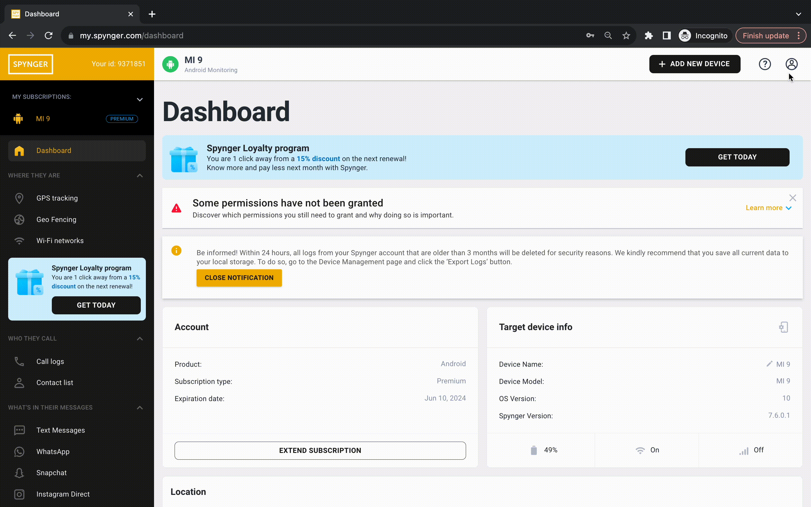Select Wi-Fi networks sidebar icon
Image resolution: width=811 pixels, height=507 pixels.
(19, 241)
